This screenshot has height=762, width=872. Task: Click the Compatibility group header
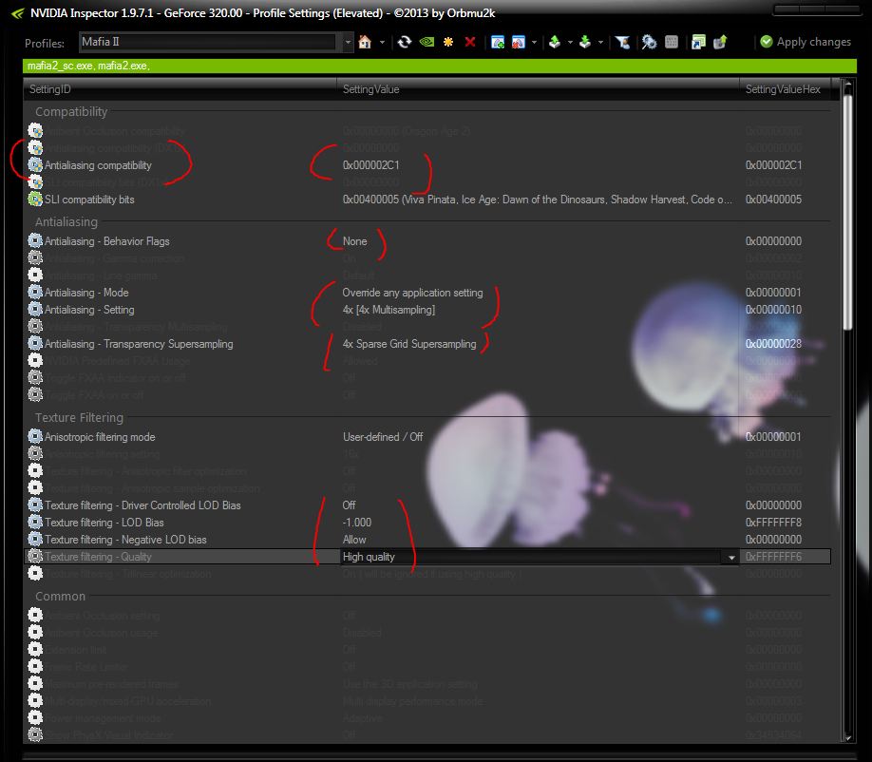[71, 112]
